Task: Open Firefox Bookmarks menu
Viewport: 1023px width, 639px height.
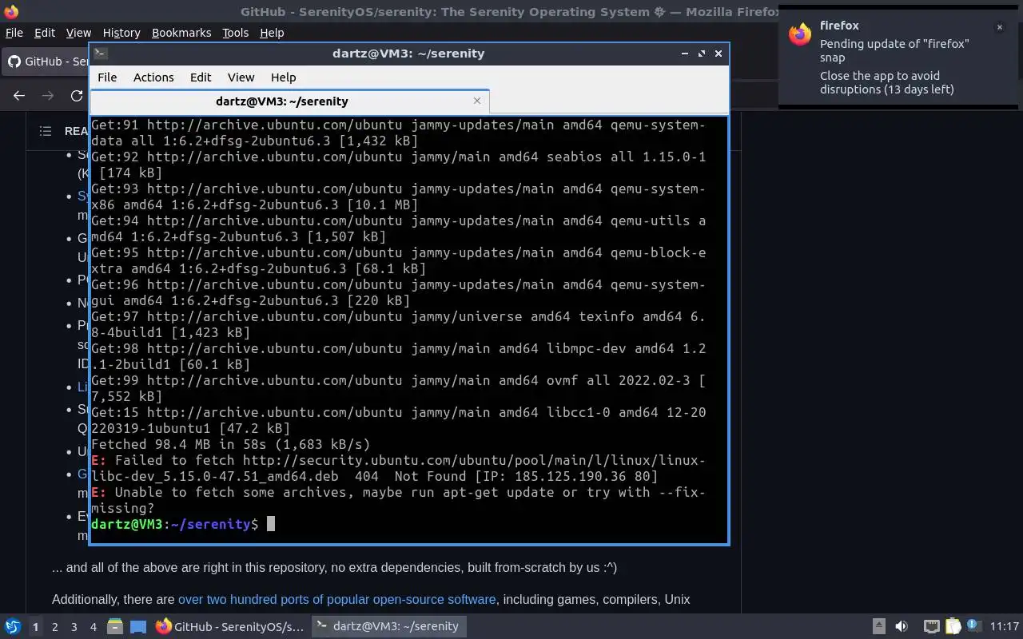Action: tap(181, 33)
